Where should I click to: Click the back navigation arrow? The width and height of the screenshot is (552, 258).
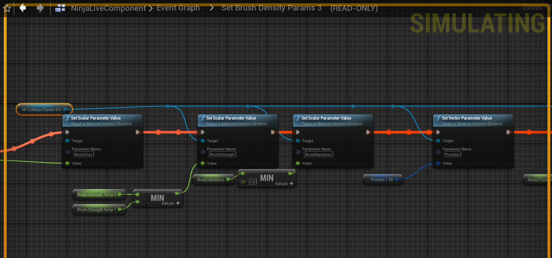pyautogui.click(x=23, y=8)
